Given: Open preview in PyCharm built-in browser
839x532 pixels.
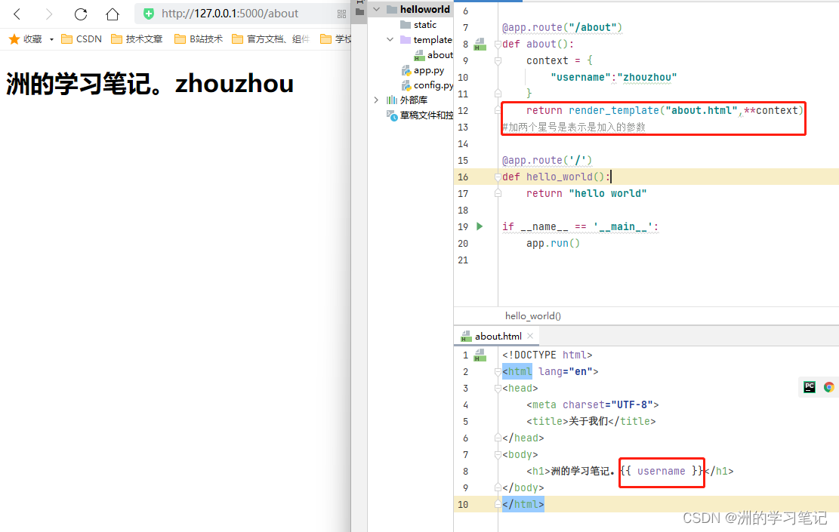Looking at the screenshot, I should click(x=810, y=387).
